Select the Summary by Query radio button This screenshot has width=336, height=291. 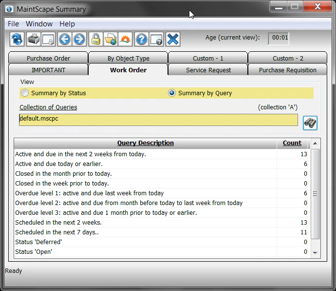(x=172, y=93)
